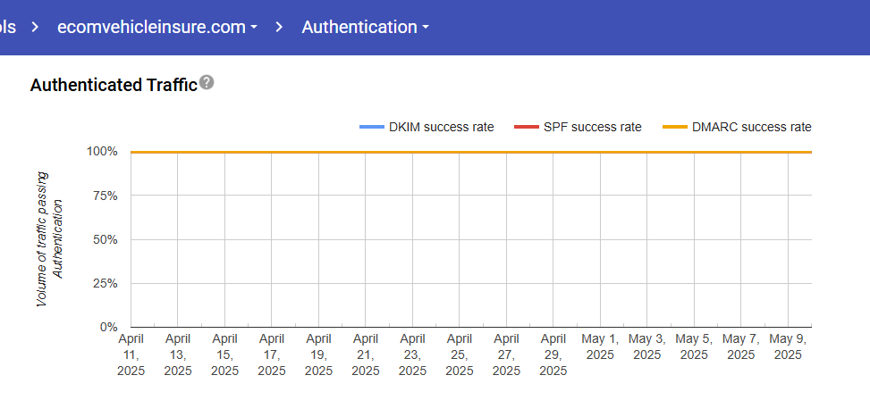Open the ecomvehicleinsure.com domain dropdown
This screenshot has height=417, width=870.
[x=156, y=27]
